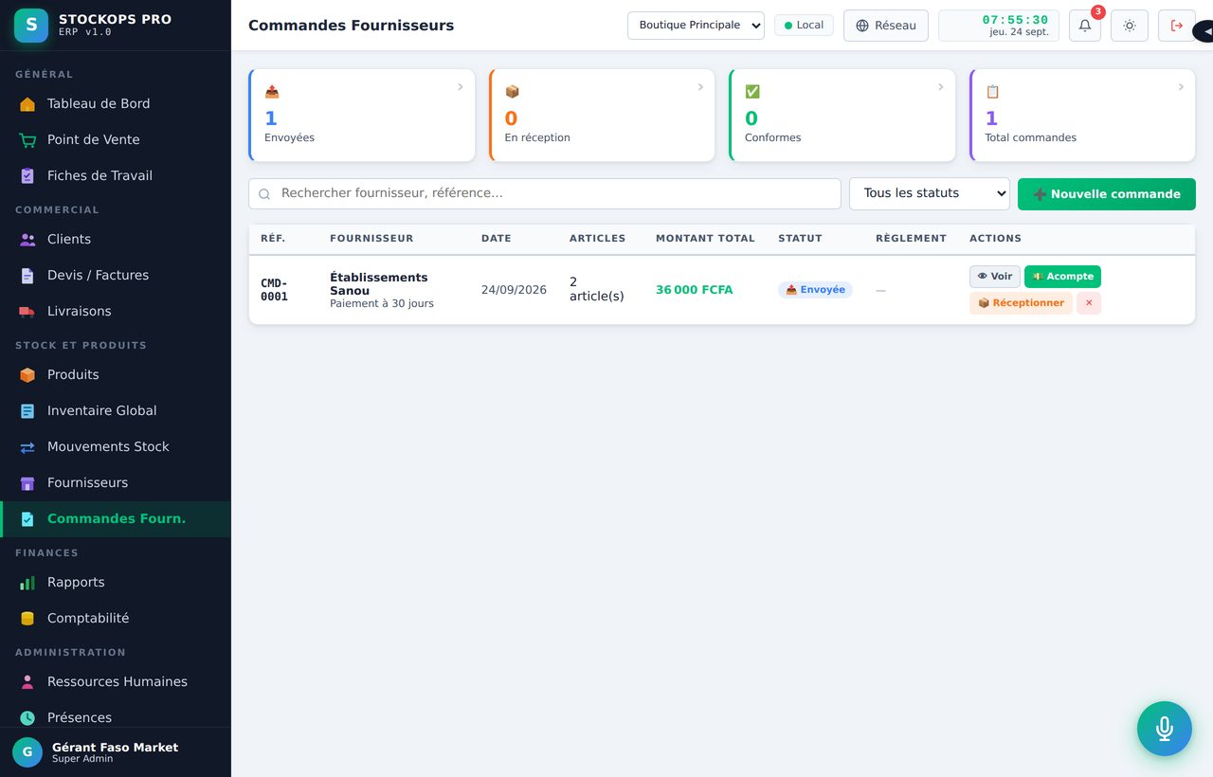Expand the En réception stat card
Viewport: 1213px width, 777px height.
(x=602, y=115)
